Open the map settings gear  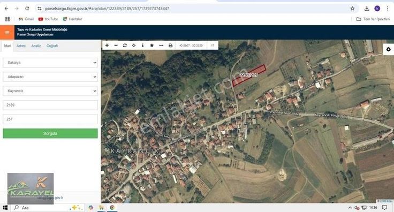389,49
